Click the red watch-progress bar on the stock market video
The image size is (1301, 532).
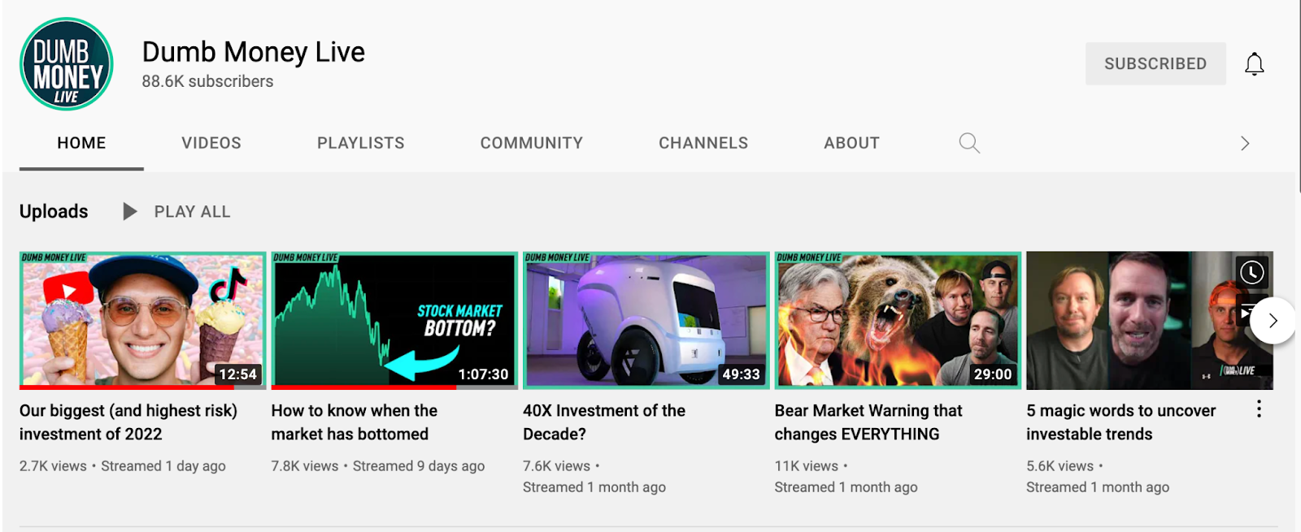(x=363, y=387)
